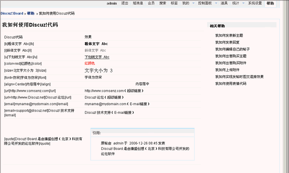289x173 pixels.
Task: Open 统计 statistics menu
Action: [236, 3]
